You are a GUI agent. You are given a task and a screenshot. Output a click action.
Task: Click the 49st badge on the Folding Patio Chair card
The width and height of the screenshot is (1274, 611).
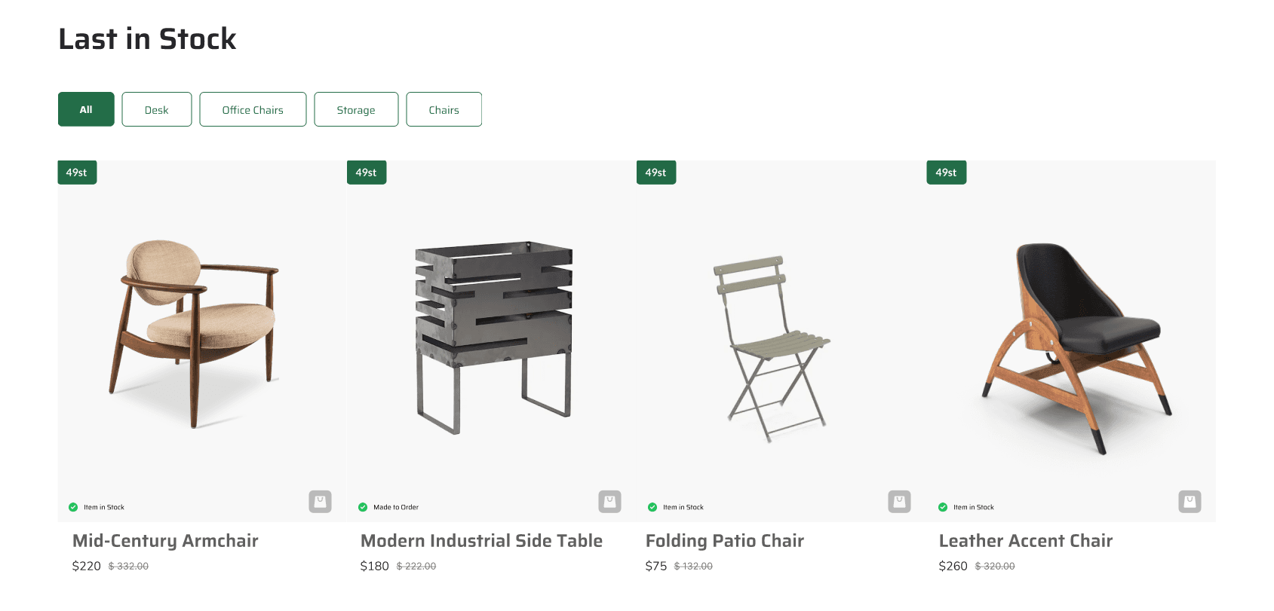coord(655,172)
